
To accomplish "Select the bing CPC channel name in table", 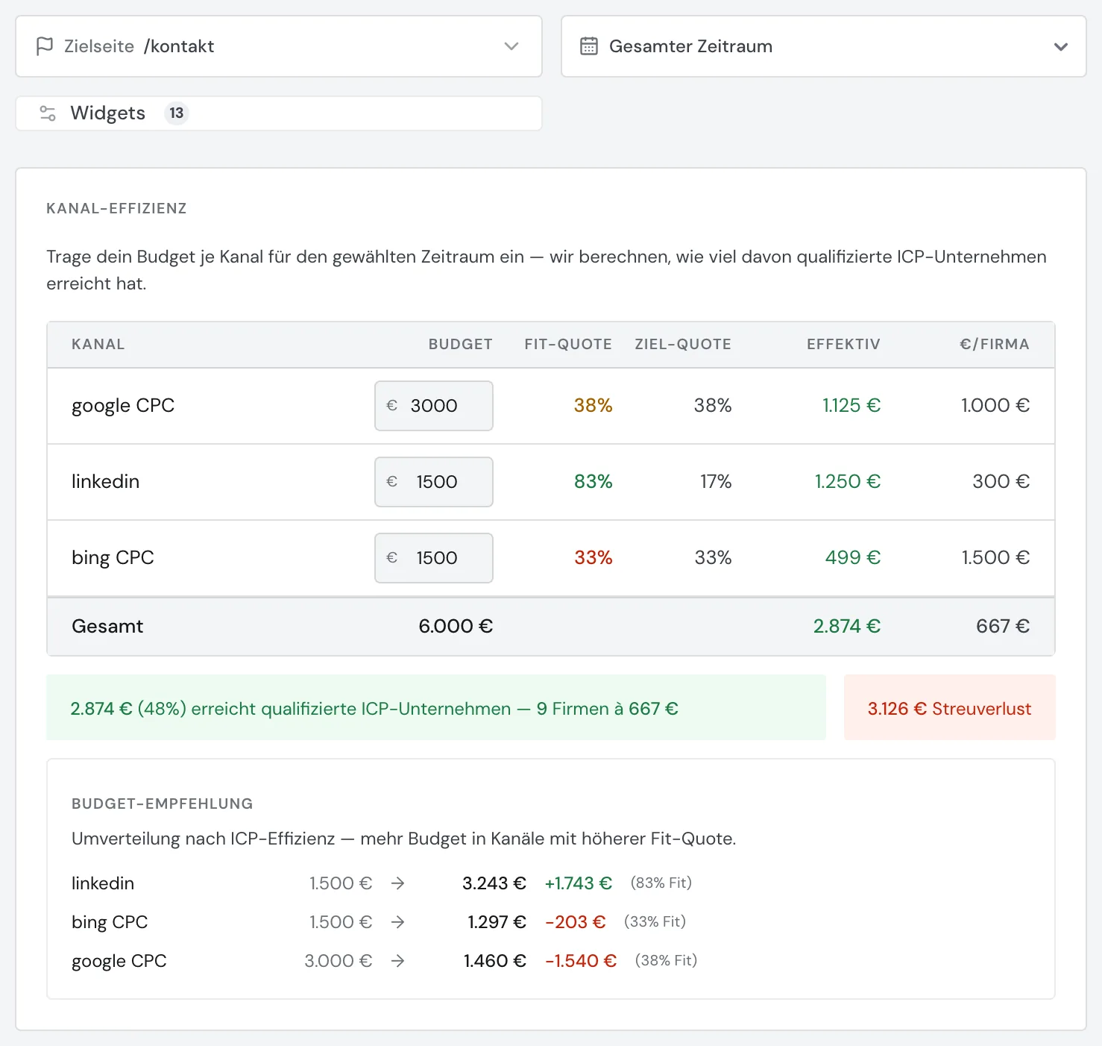I will tap(113, 558).
